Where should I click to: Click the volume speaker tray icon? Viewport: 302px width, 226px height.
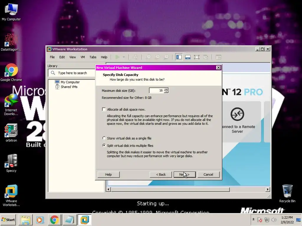coord(274,220)
